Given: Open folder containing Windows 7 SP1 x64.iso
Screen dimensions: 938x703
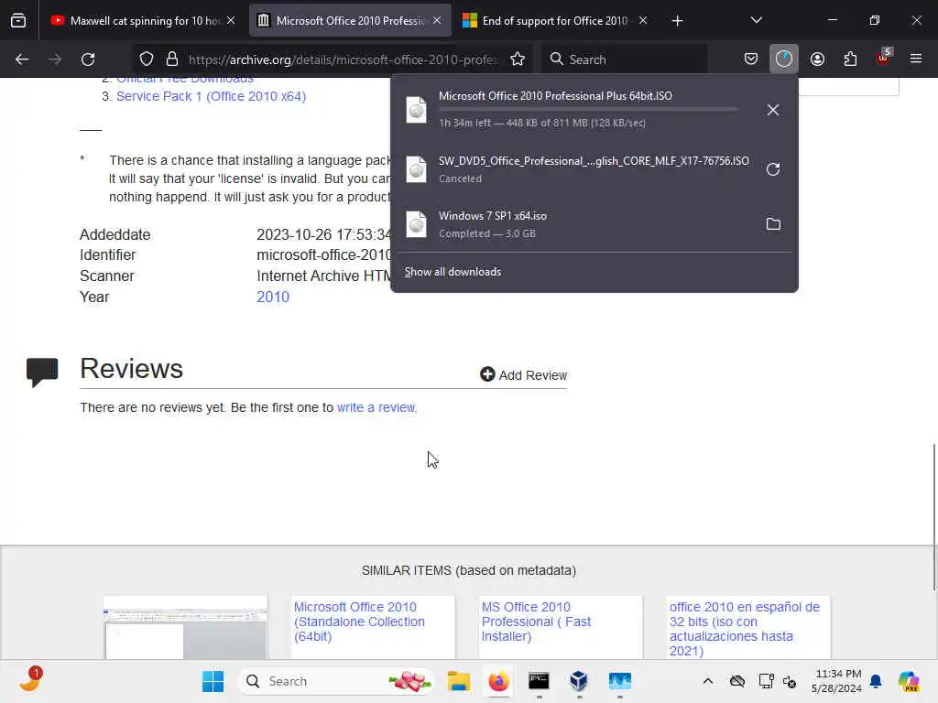Looking at the screenshot, I should (773, 224).
